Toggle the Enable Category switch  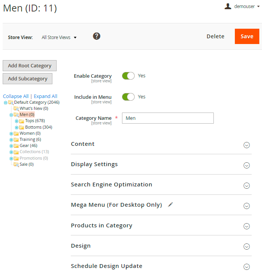point(128,76)
